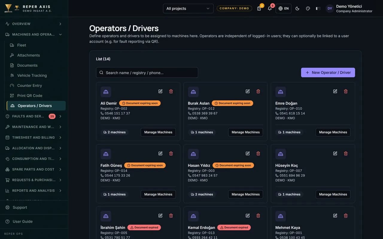This screenshot has width=383, height=239.
Task: Edit operator Burak Aslan with pencil icon
Action: [x=248, y=91]
